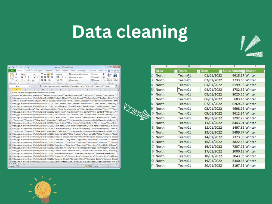
Task: Open the Area column filter dropdown
Action: (x=175, y=71)
